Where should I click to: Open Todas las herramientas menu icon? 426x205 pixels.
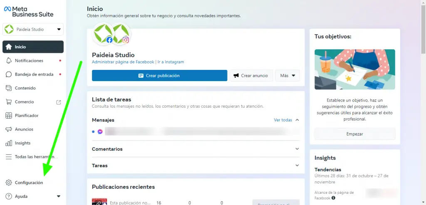[x=9, y=157]
